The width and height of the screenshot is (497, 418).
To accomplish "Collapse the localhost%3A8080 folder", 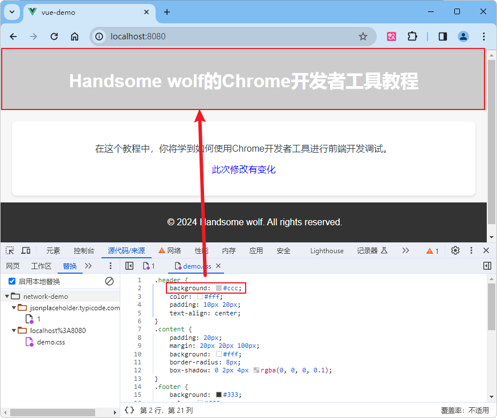I will pos(14,331).
